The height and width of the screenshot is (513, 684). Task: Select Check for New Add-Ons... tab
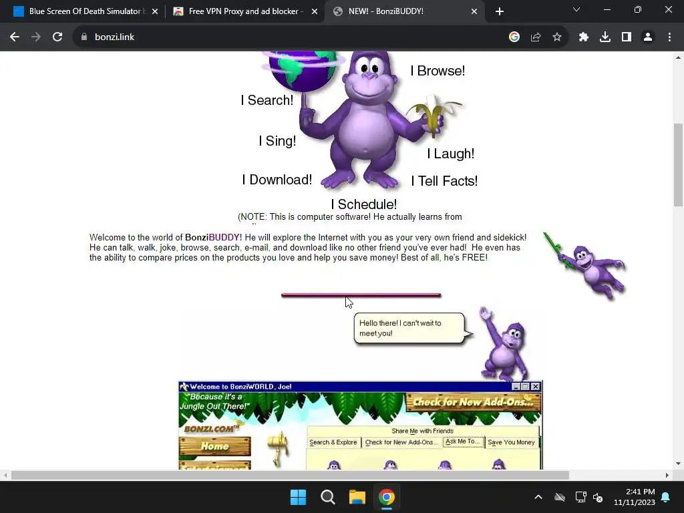pos(401,442)
